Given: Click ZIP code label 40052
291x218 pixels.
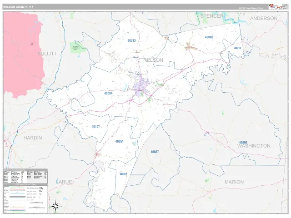Looking at the screenshot, I should pos(123,174).
